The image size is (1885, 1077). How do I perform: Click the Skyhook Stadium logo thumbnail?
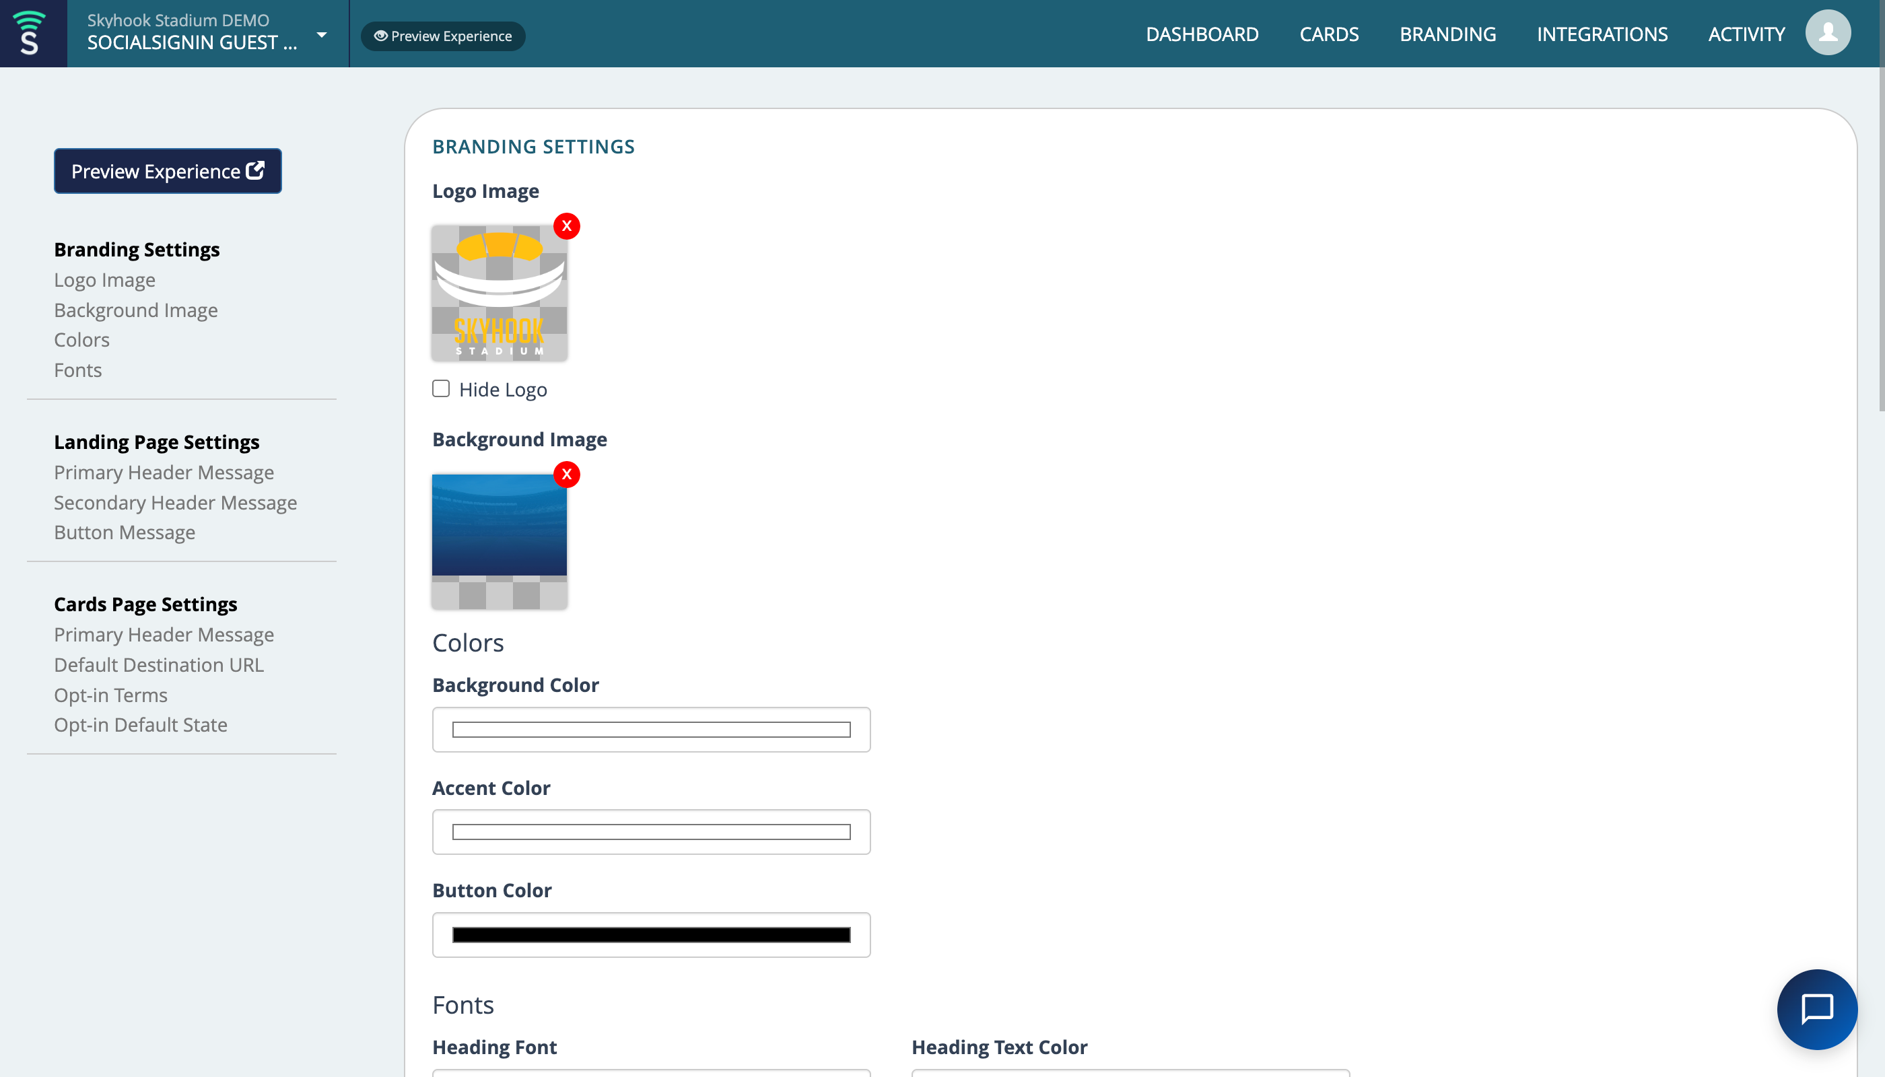coord(500,293)
